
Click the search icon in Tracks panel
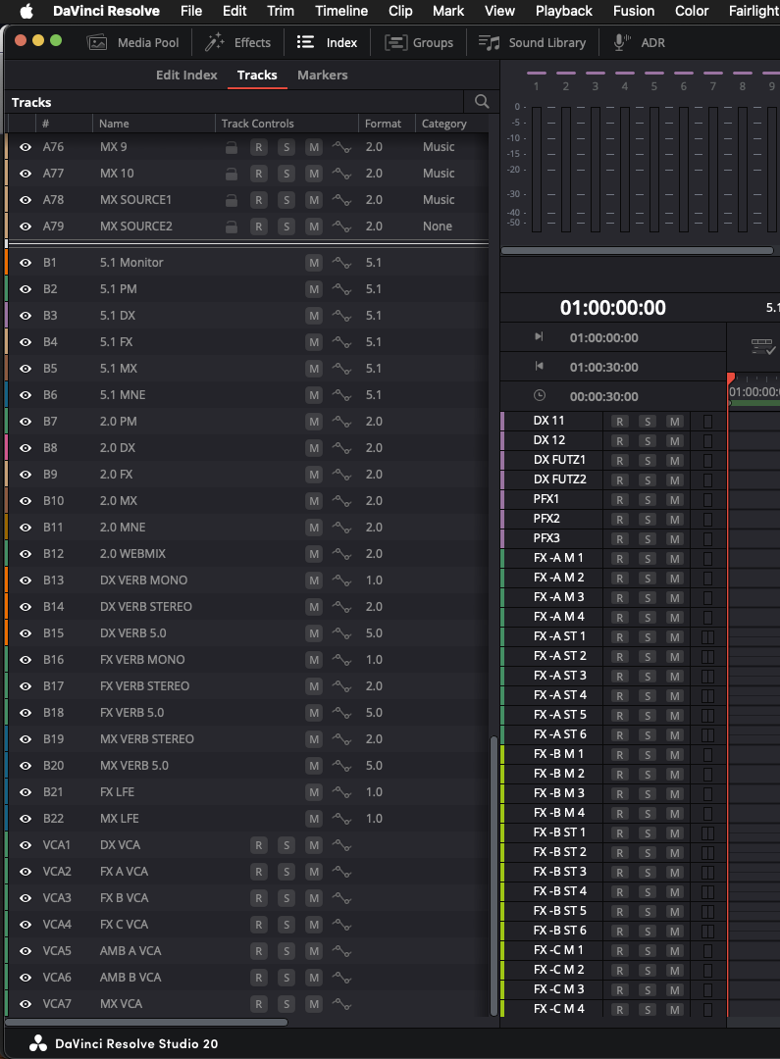click(x=482, y=101)
